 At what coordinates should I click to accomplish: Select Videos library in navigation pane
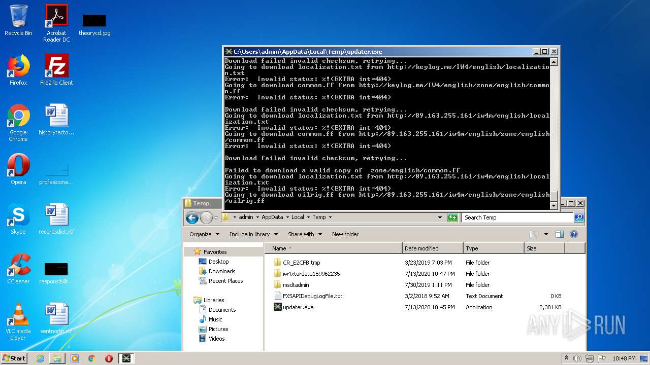(x=216, y=339)
